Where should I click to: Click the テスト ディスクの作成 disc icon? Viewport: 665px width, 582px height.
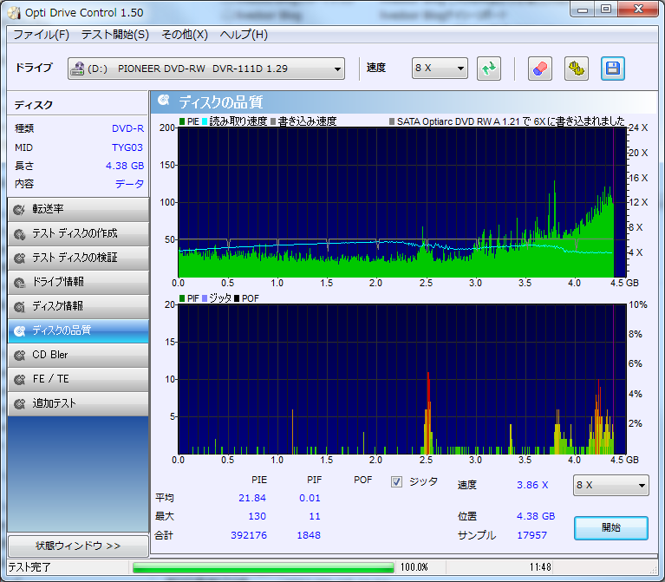tap(19, 233)
